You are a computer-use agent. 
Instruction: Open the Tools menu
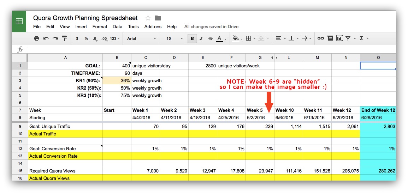pyautogui.click(x=134, y=26)
